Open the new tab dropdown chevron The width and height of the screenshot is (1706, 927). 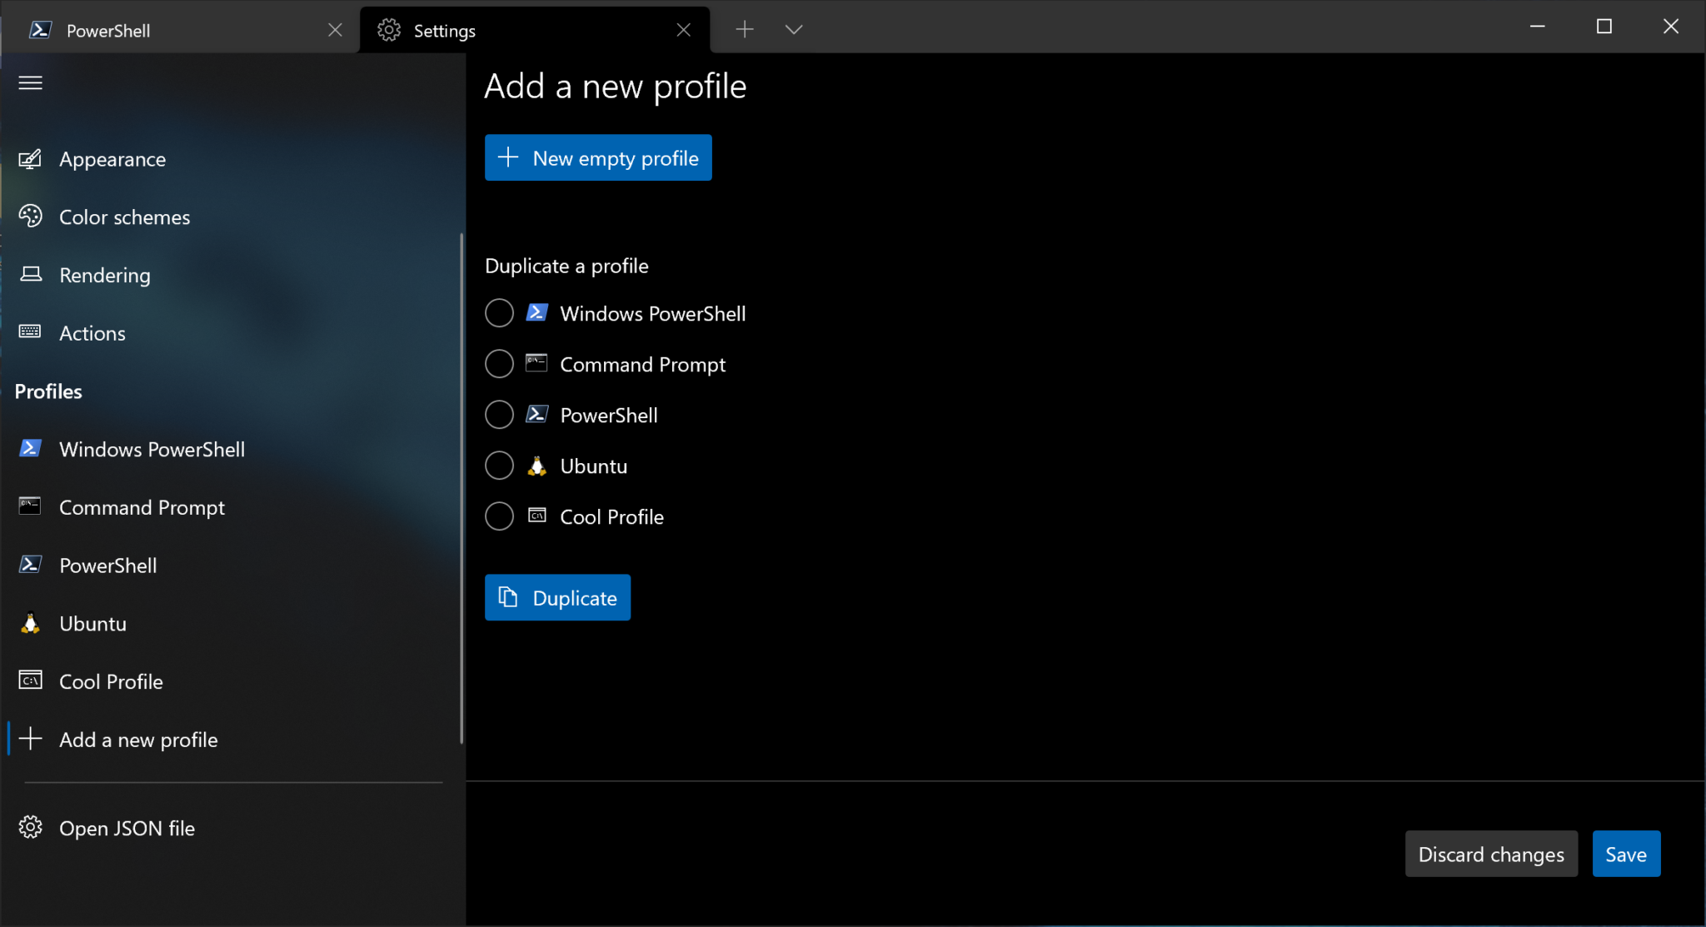coord(792,29)
